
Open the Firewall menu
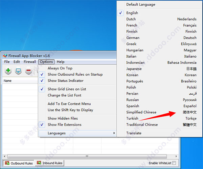tap(30, 62)
